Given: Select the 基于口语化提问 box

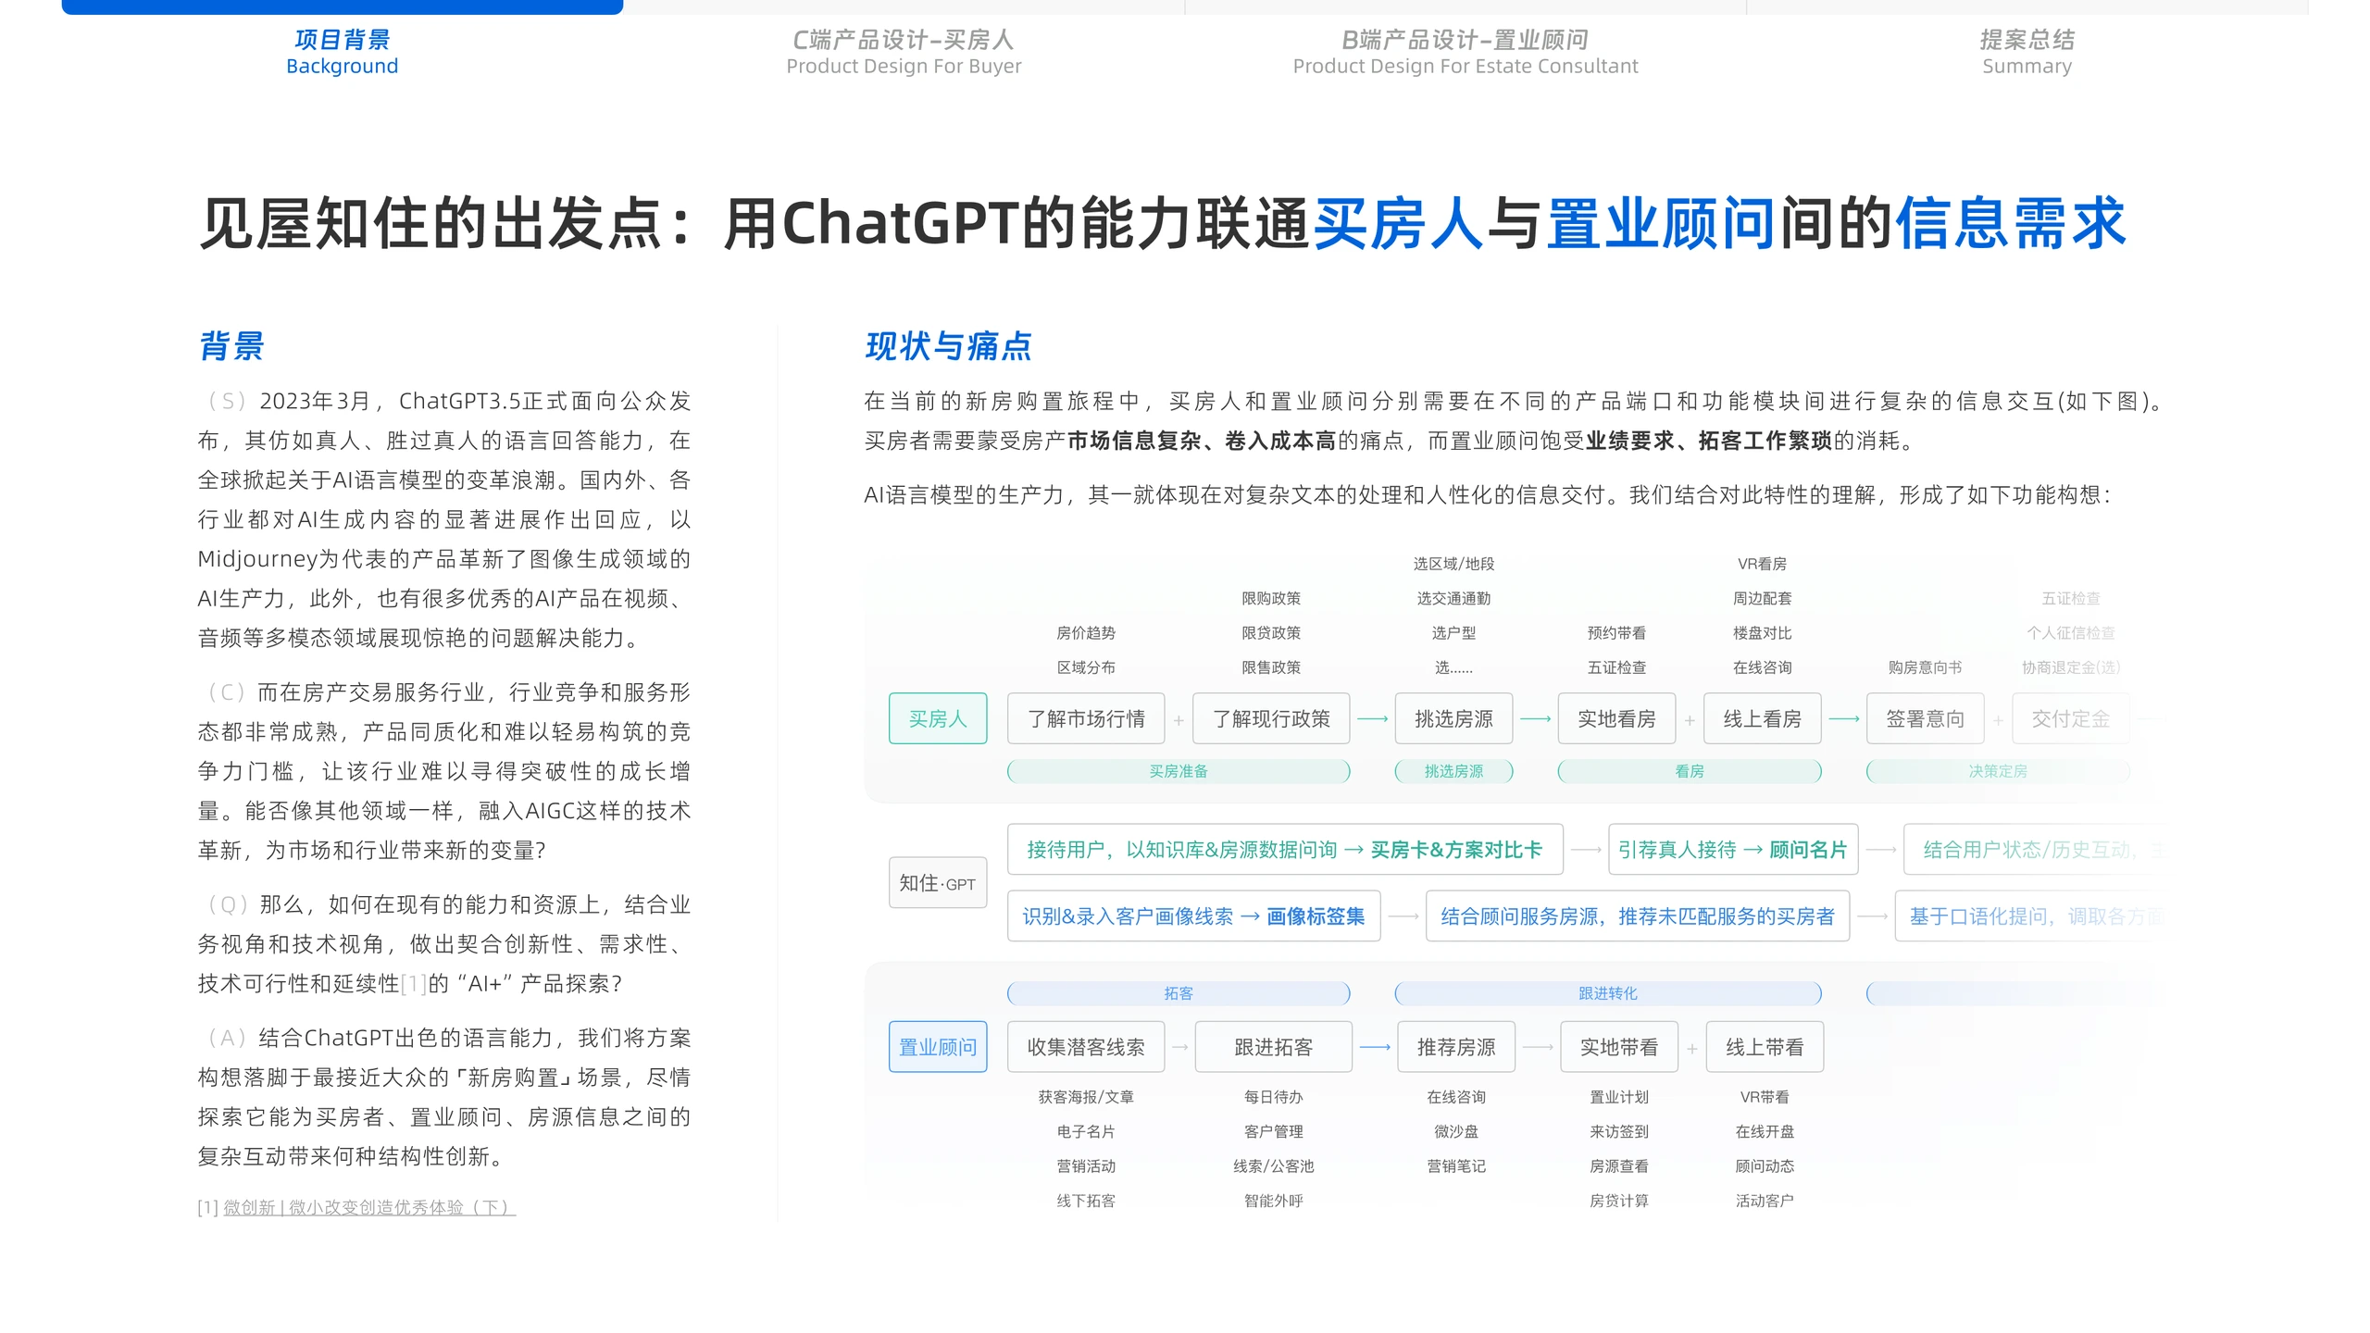Looking at the screenshot, I should click(x=2031, y=916).
